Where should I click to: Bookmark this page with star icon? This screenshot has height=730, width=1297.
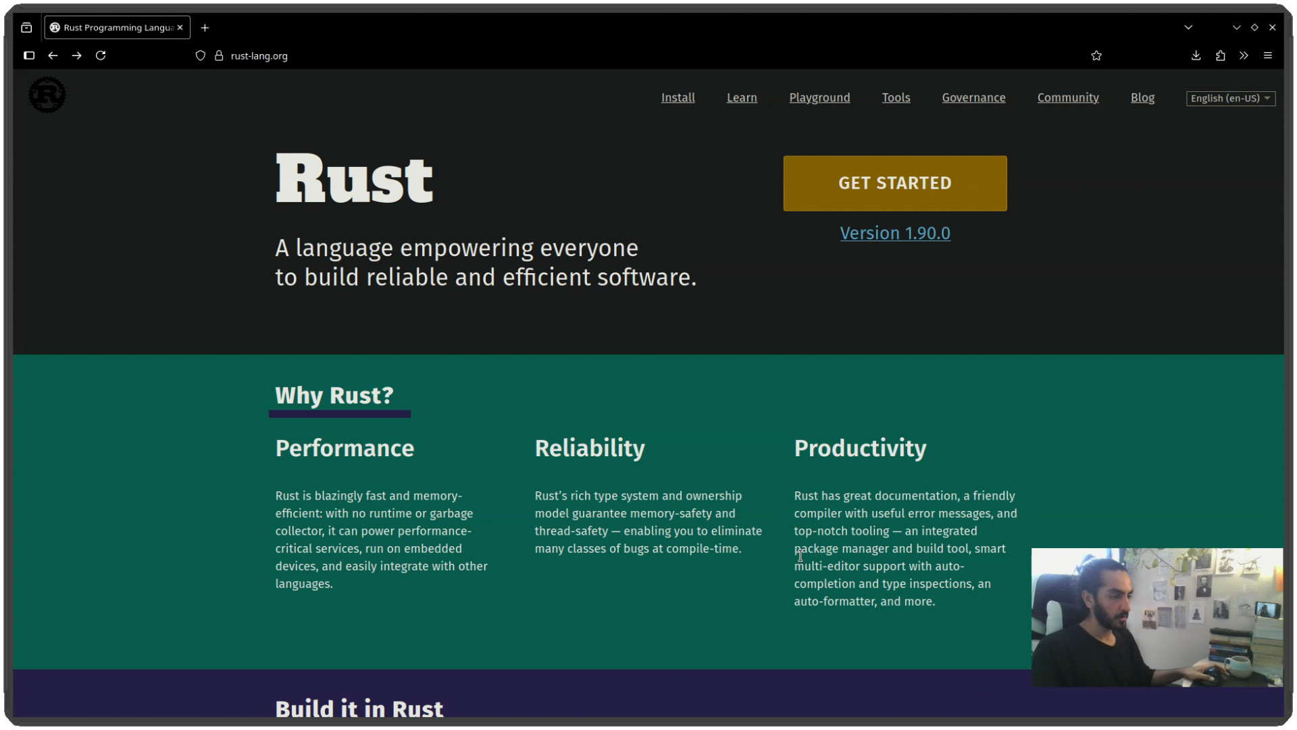pyautogui.click(x=1096, y=55)
